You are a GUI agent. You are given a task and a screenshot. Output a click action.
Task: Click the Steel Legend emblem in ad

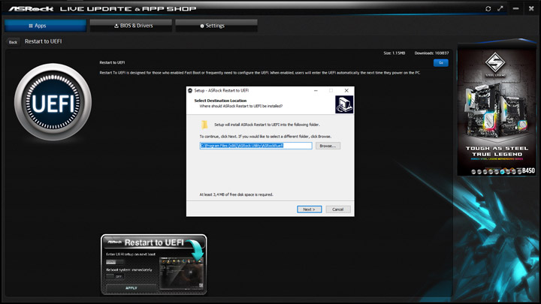(495, 63)
